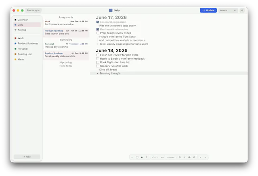258x176 pixels.
Task: Uncheck Fix search regression task
Action: coord(98,22)
